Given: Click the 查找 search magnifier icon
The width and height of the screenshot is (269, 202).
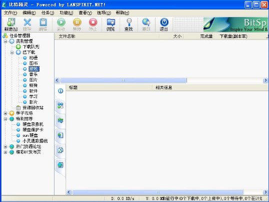Looking at the screenshot, I should 129,23.
